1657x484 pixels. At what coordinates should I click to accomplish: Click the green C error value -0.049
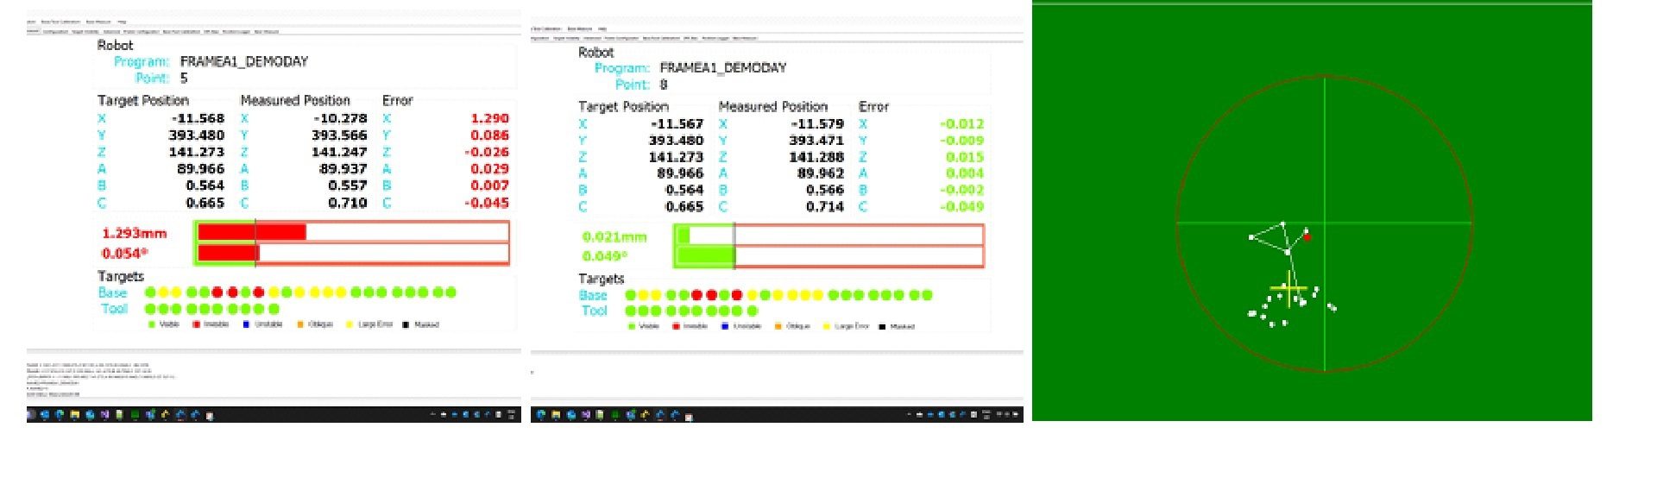tap(962, 206)
